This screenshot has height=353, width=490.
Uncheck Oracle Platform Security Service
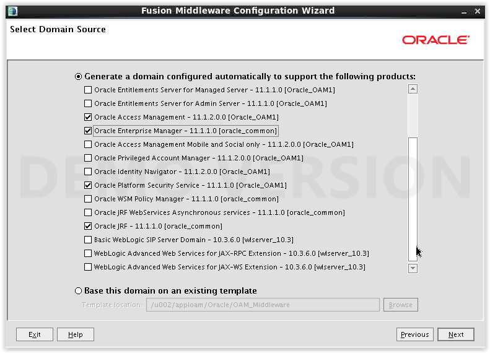click(x=88, y=185)
